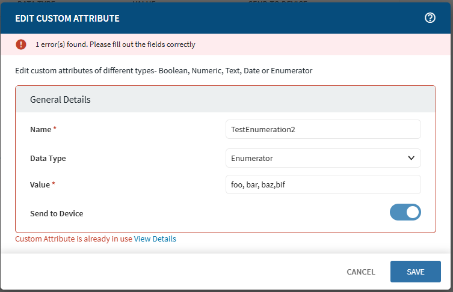Click the red error exclamation icon
The image size is (453, 292).
(x=21, y=44)
